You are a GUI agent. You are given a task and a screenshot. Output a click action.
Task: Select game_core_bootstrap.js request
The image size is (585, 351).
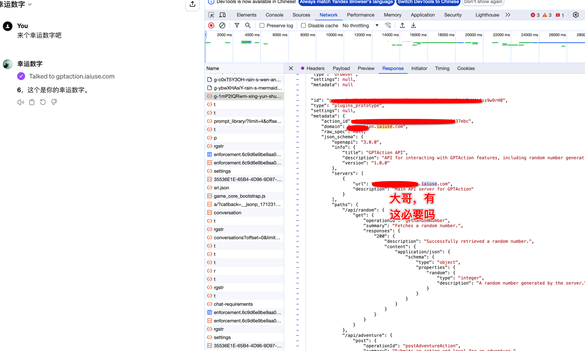(244, 196)
